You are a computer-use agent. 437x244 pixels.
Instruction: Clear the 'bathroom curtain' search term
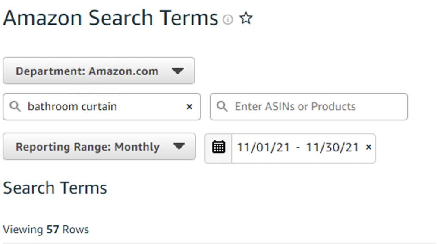pyautogui.click(x=189, y=107)
